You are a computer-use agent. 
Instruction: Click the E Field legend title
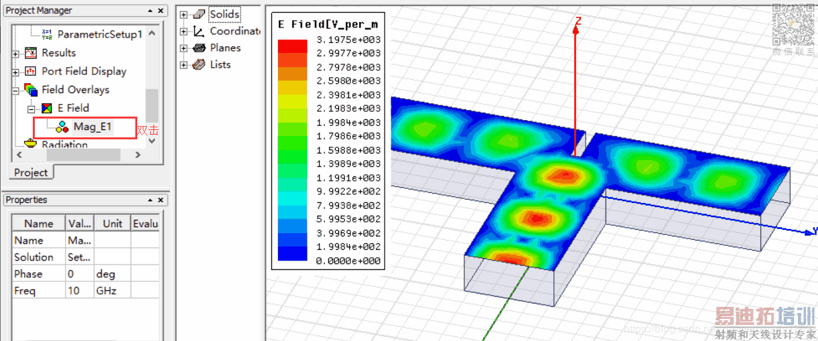(x=328, y=24)
